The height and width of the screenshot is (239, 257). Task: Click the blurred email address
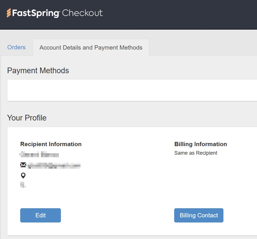tap(54, 165)
